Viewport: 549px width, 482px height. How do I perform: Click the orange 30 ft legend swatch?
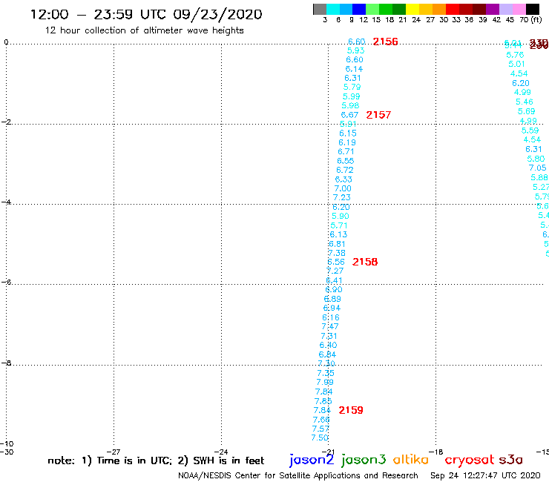439,9
